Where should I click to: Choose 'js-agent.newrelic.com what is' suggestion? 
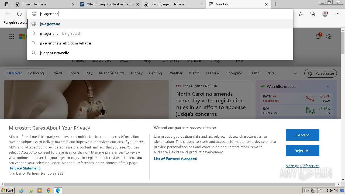point(160,43)
